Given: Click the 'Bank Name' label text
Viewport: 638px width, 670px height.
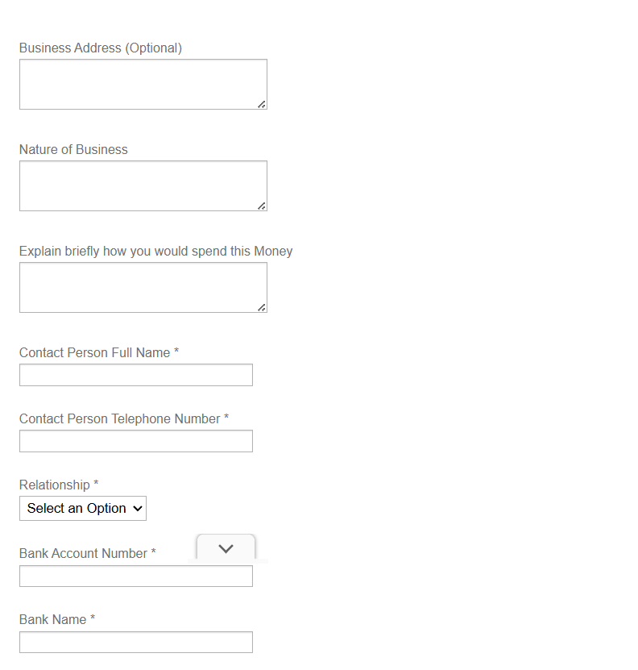Looking at the screenshot, I should [52, 620].
